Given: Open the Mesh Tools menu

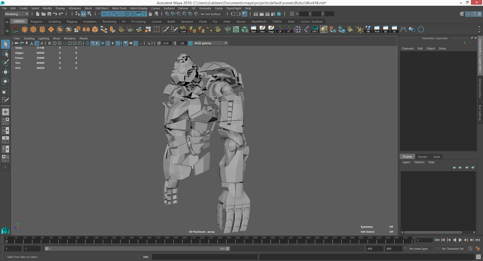Looking at the screenshot, I should (119, 8).
